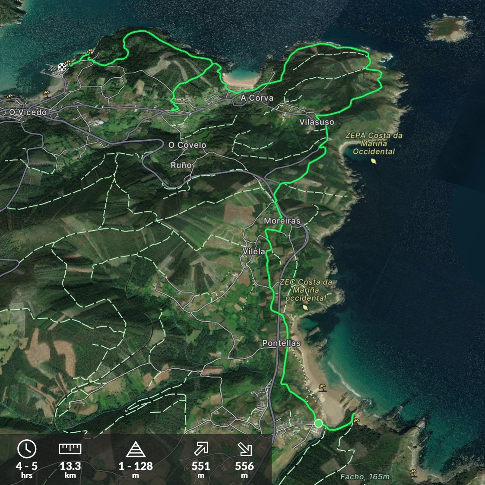Click the leaf icon below ZEPA Costa label
The width and height of the screenshot is (485, 485).
click(374, 161)
